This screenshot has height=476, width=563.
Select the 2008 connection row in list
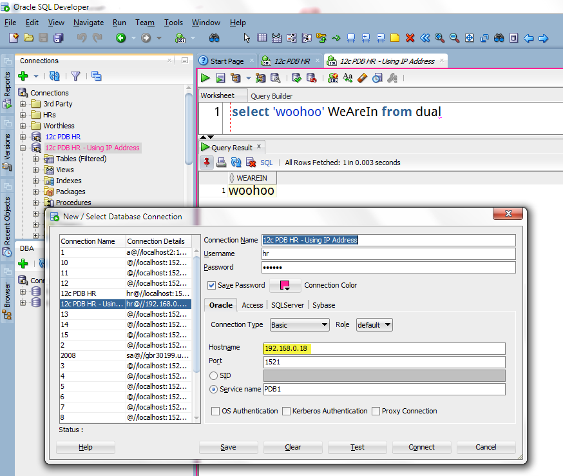126,355
